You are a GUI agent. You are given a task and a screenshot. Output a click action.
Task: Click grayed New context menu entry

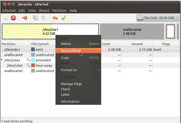[78, 38]
